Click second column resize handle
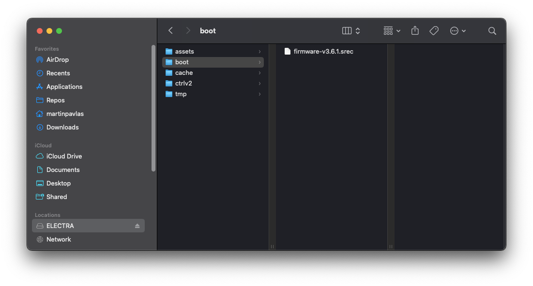Viewport: 533px width, 286px height. click(391, 247)
